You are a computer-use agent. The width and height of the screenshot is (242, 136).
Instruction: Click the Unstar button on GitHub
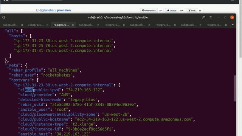pos(172,10)
